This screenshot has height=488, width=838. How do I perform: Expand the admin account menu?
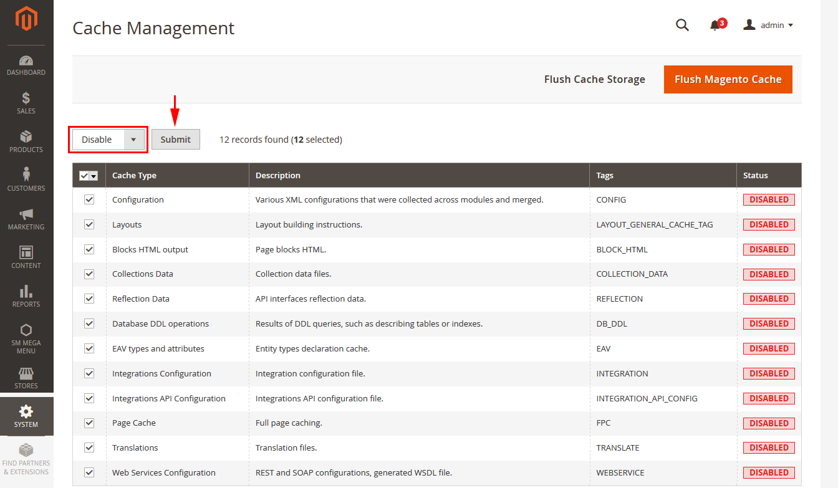coord(768,26)
